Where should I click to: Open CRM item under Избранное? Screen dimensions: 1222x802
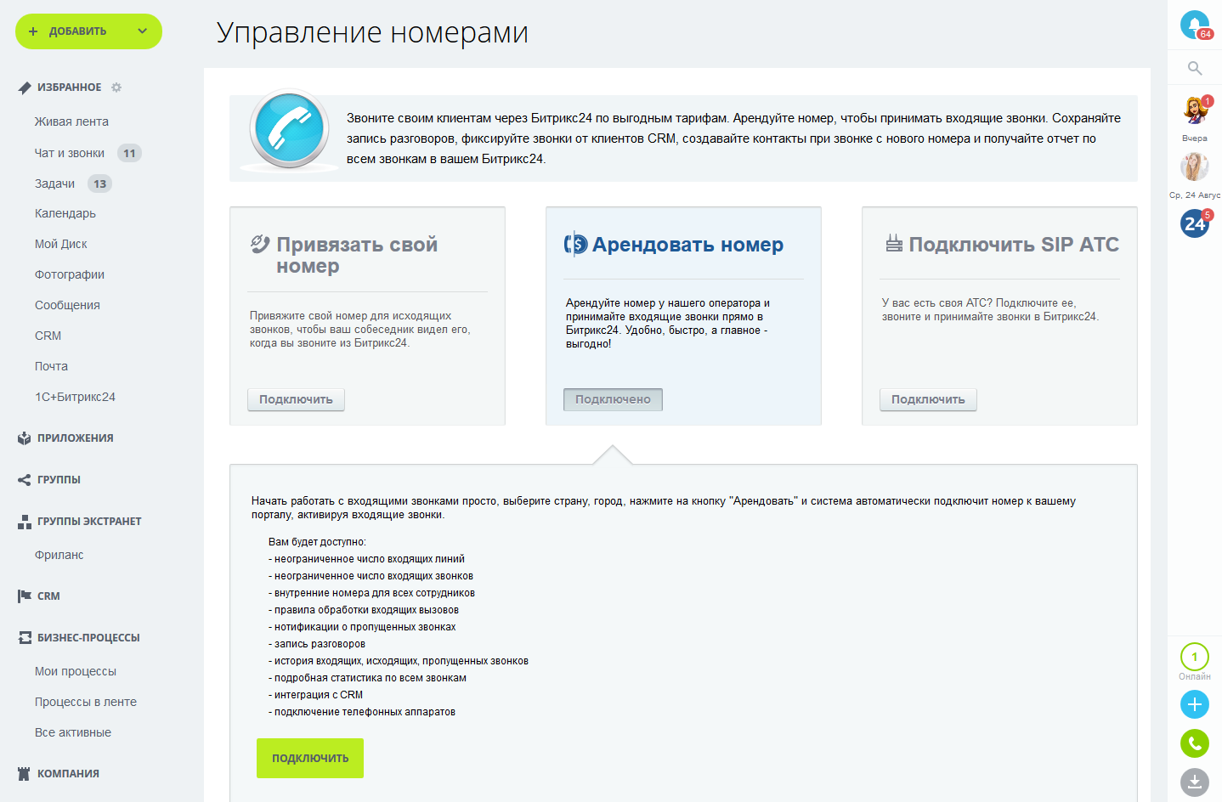[x=48, y=336]
